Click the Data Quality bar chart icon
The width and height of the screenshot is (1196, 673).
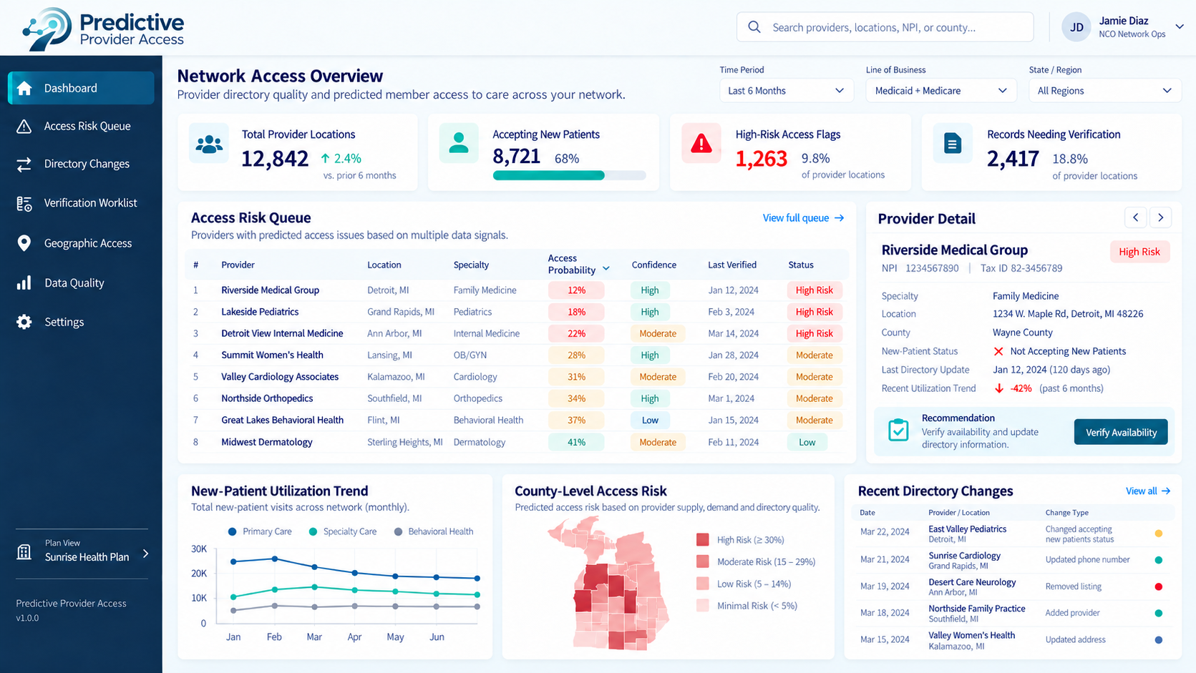[24, 283]
